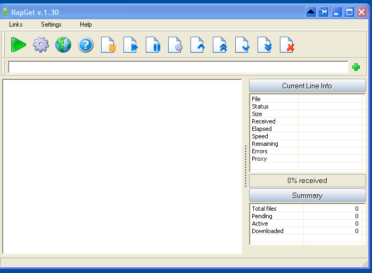The width and height of the screenshot is (372, 273).
Task: Pin window on top with the pushpin button
Action: point(324,12)
